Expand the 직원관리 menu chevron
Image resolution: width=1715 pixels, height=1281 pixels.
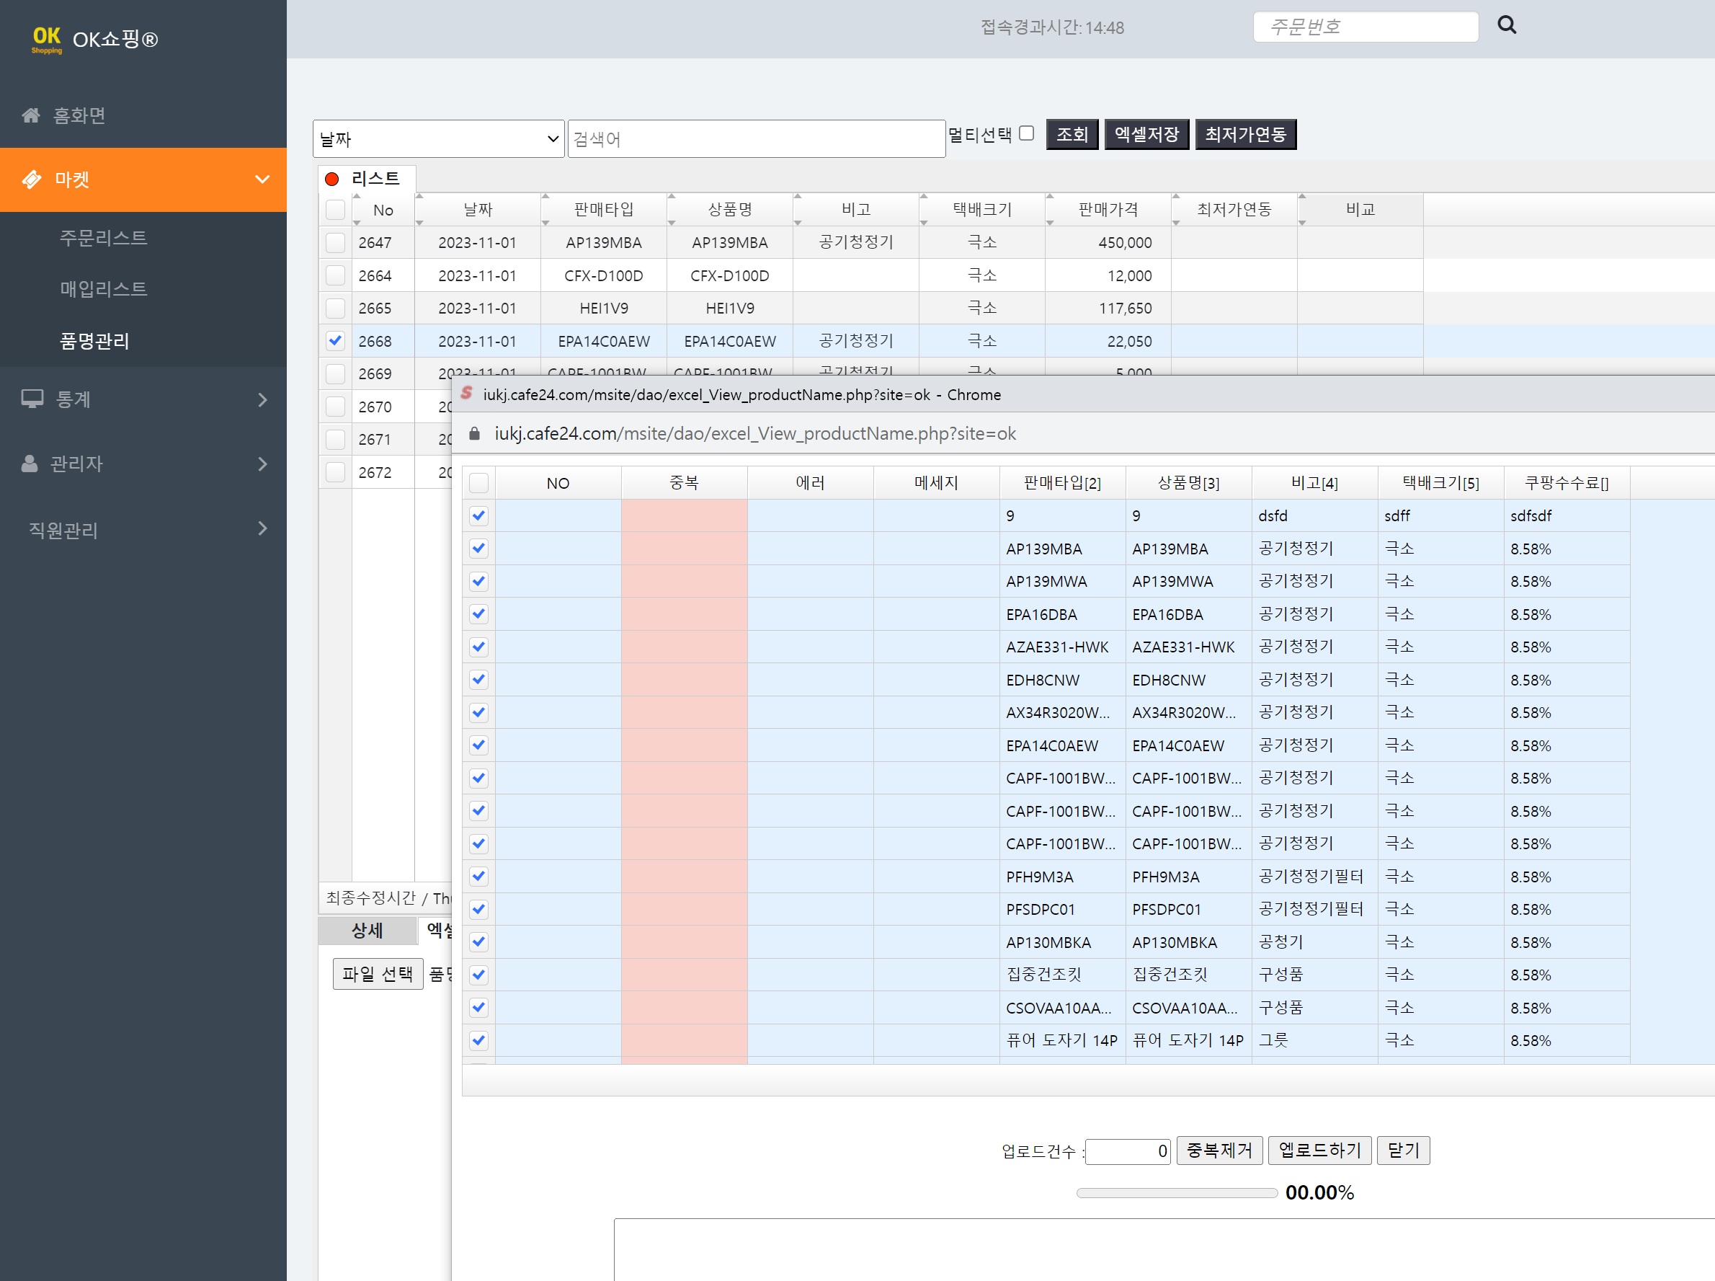pos(263,529)
